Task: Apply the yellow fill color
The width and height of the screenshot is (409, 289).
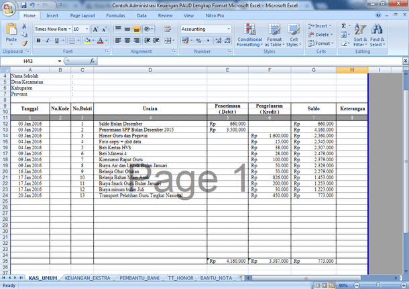Action: click(87, 41)
